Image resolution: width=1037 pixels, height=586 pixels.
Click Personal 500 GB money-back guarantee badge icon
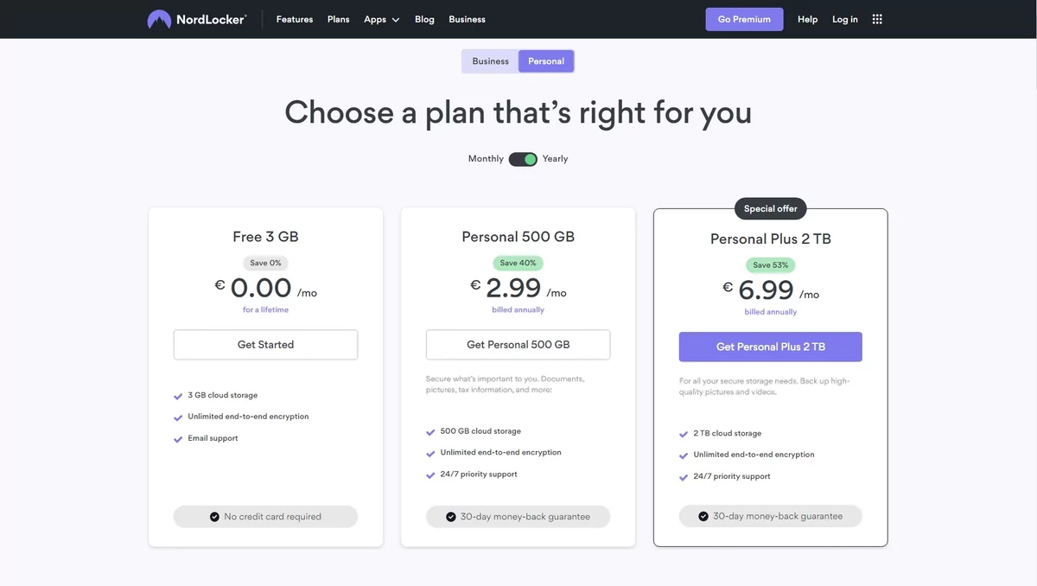[x=450, y=517]
